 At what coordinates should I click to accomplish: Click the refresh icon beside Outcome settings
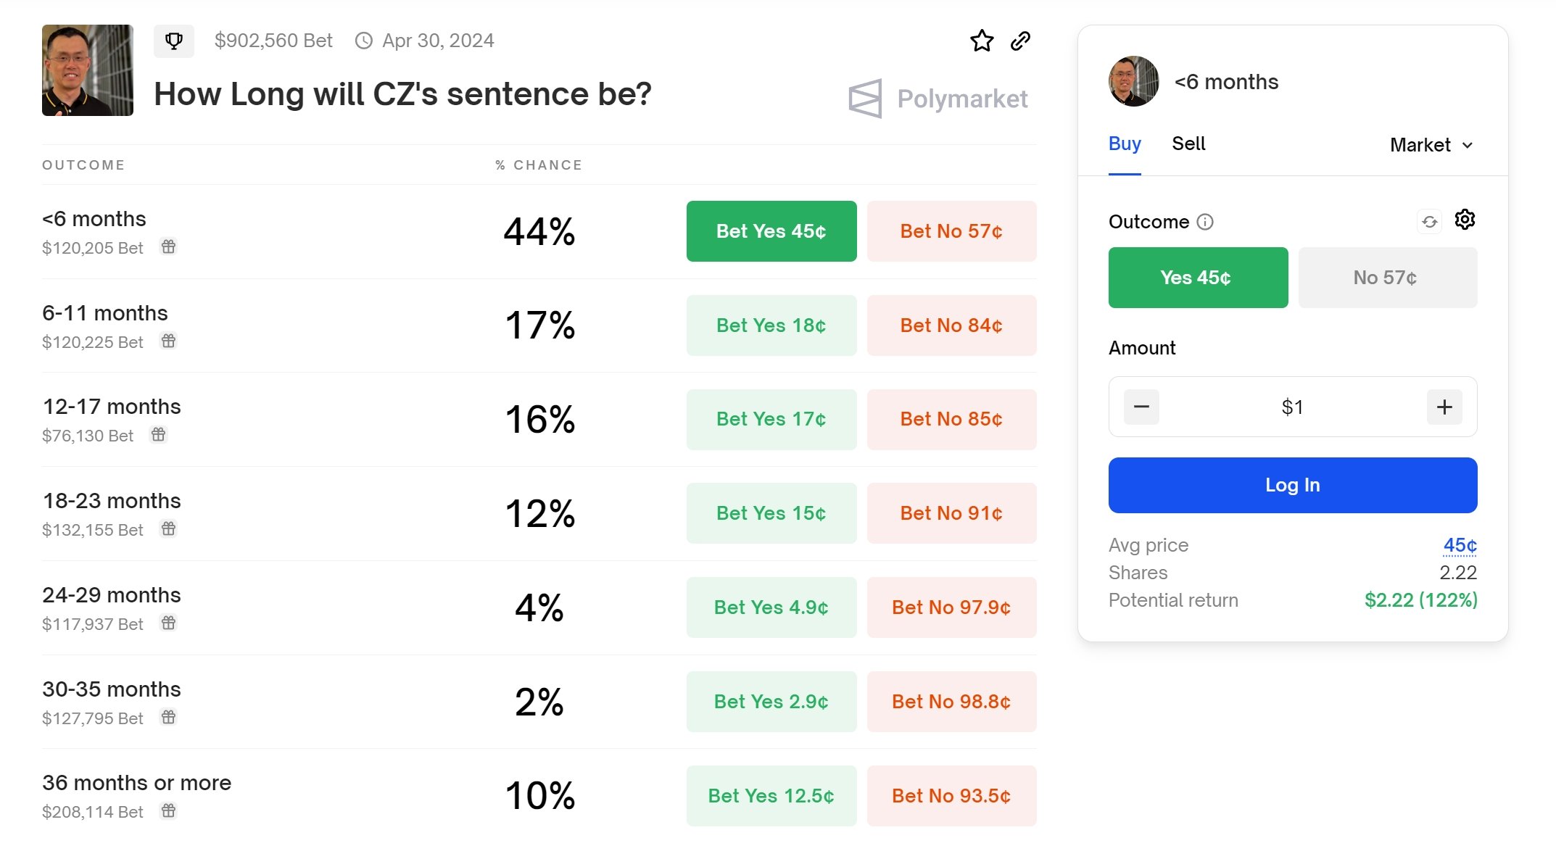(1429, 222)
